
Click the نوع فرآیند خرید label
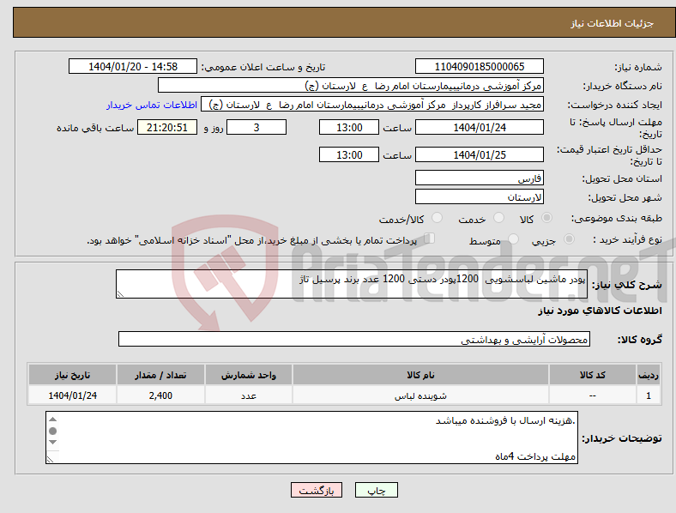[627, 239]
